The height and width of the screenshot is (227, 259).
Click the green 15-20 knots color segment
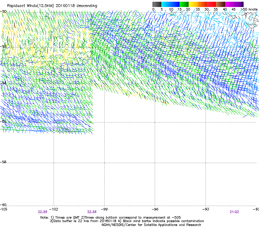(184, 4)
